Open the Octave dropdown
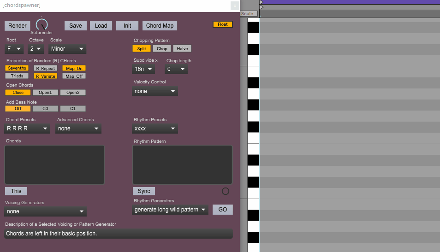440x252 pixels. [36, 49]
